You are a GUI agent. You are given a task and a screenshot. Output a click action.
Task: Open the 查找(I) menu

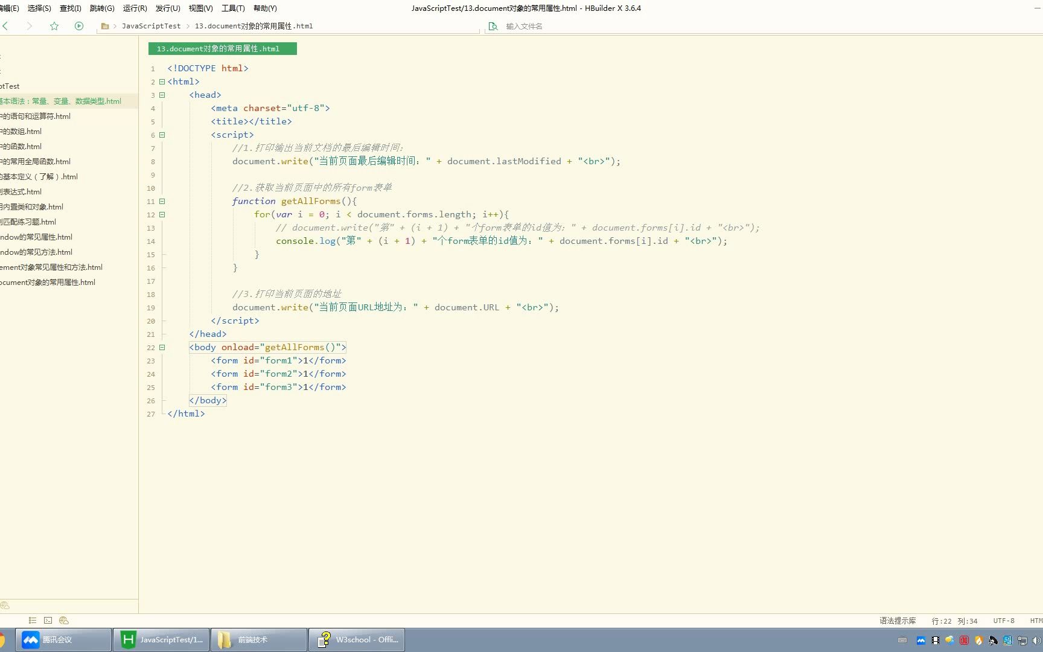[70, 8]
